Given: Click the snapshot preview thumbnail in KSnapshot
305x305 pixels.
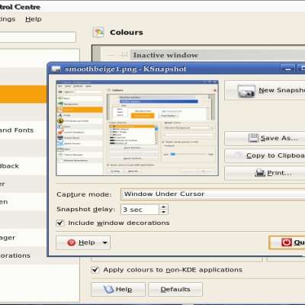Looking at the screenshot, I should click(x=137, y=128).
